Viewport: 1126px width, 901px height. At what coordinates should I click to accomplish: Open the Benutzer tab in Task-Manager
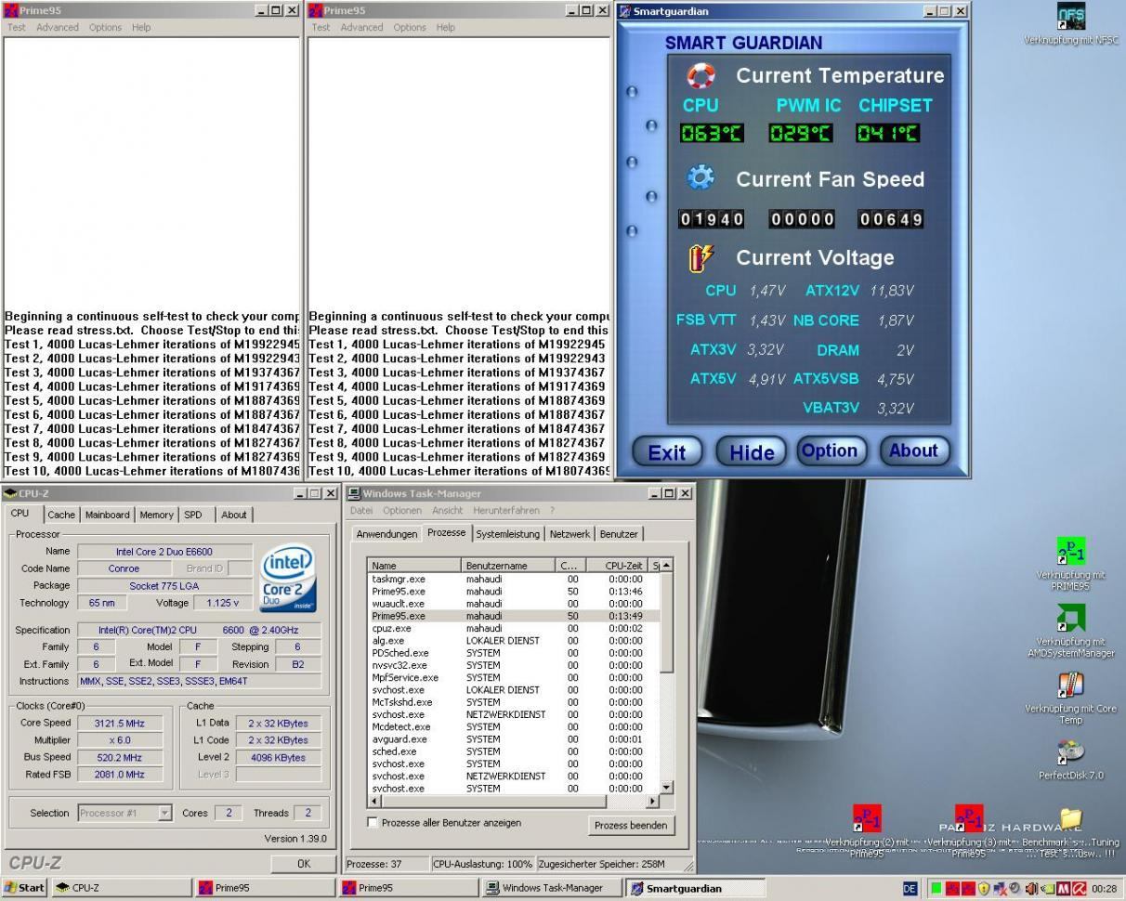619,534
